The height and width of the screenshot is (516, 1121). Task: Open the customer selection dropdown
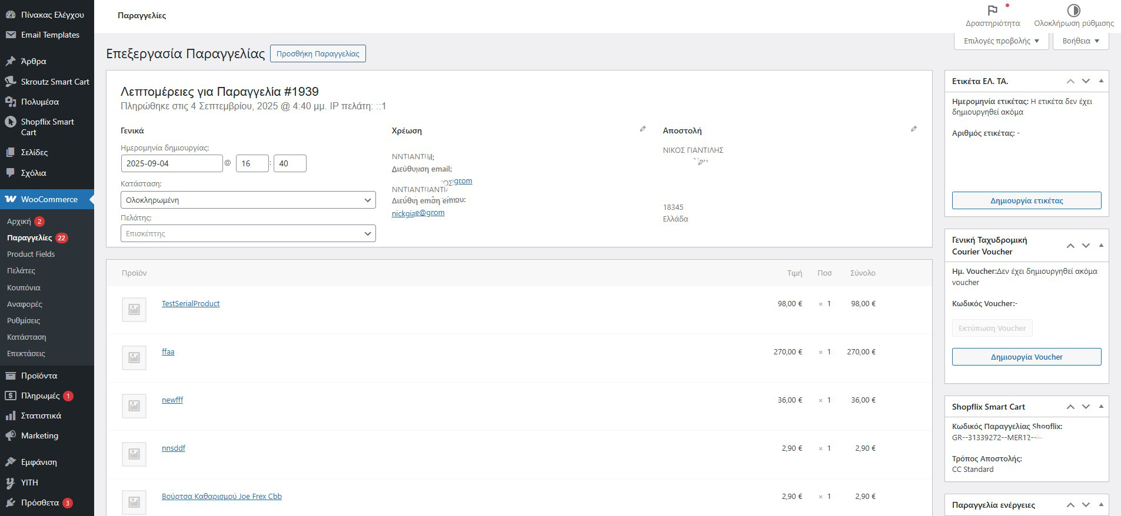tap(248, 233)
